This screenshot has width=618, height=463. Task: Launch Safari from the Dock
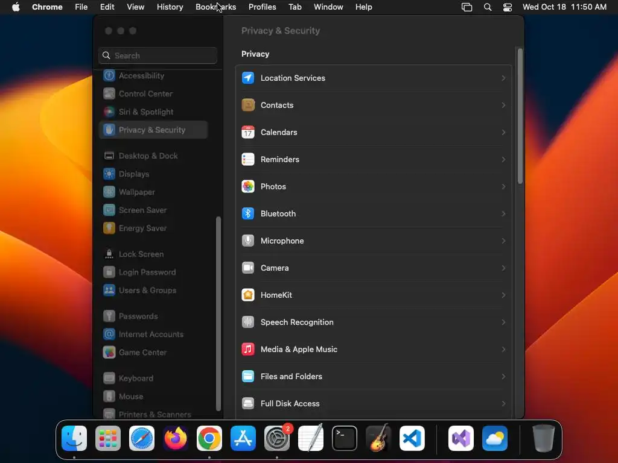click(x=142, y=438)
